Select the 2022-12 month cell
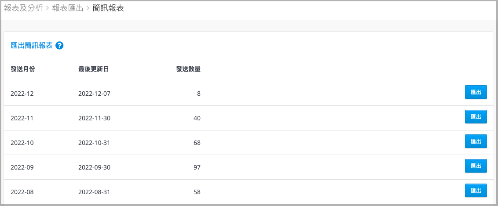 coord(22,94)
